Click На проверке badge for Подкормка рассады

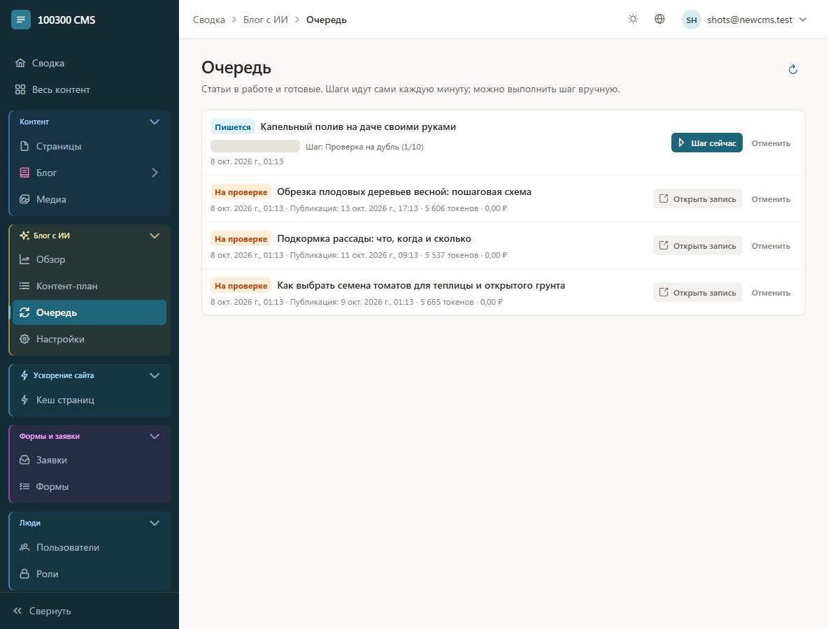(241, 239)
